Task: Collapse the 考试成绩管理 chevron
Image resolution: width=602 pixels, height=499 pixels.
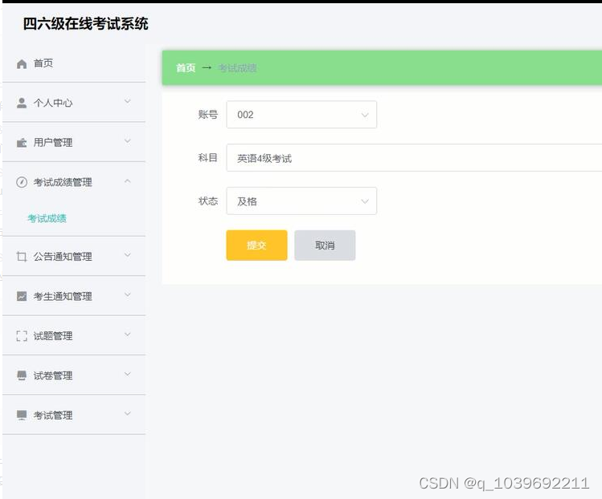Action: point(128,181)
